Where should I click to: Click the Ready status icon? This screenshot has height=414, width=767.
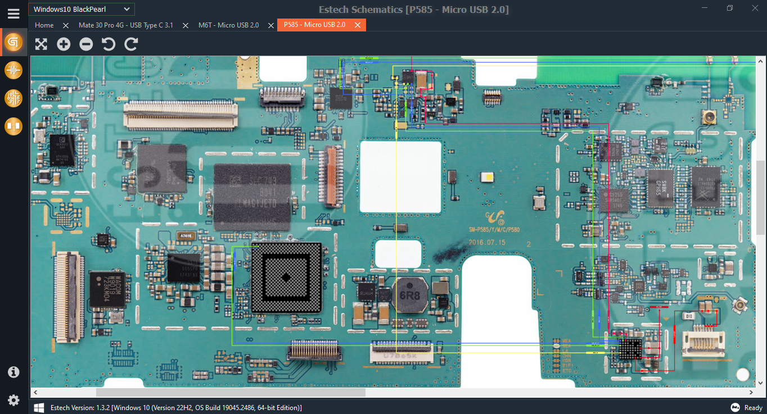[735, 407]
